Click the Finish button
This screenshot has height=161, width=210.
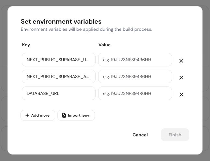tap(175, 135)
